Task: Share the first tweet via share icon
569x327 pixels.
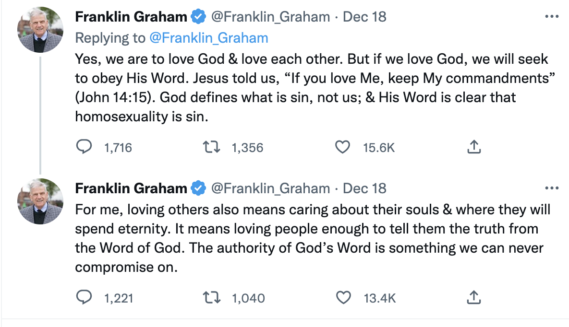Action: tap(474, 147)
